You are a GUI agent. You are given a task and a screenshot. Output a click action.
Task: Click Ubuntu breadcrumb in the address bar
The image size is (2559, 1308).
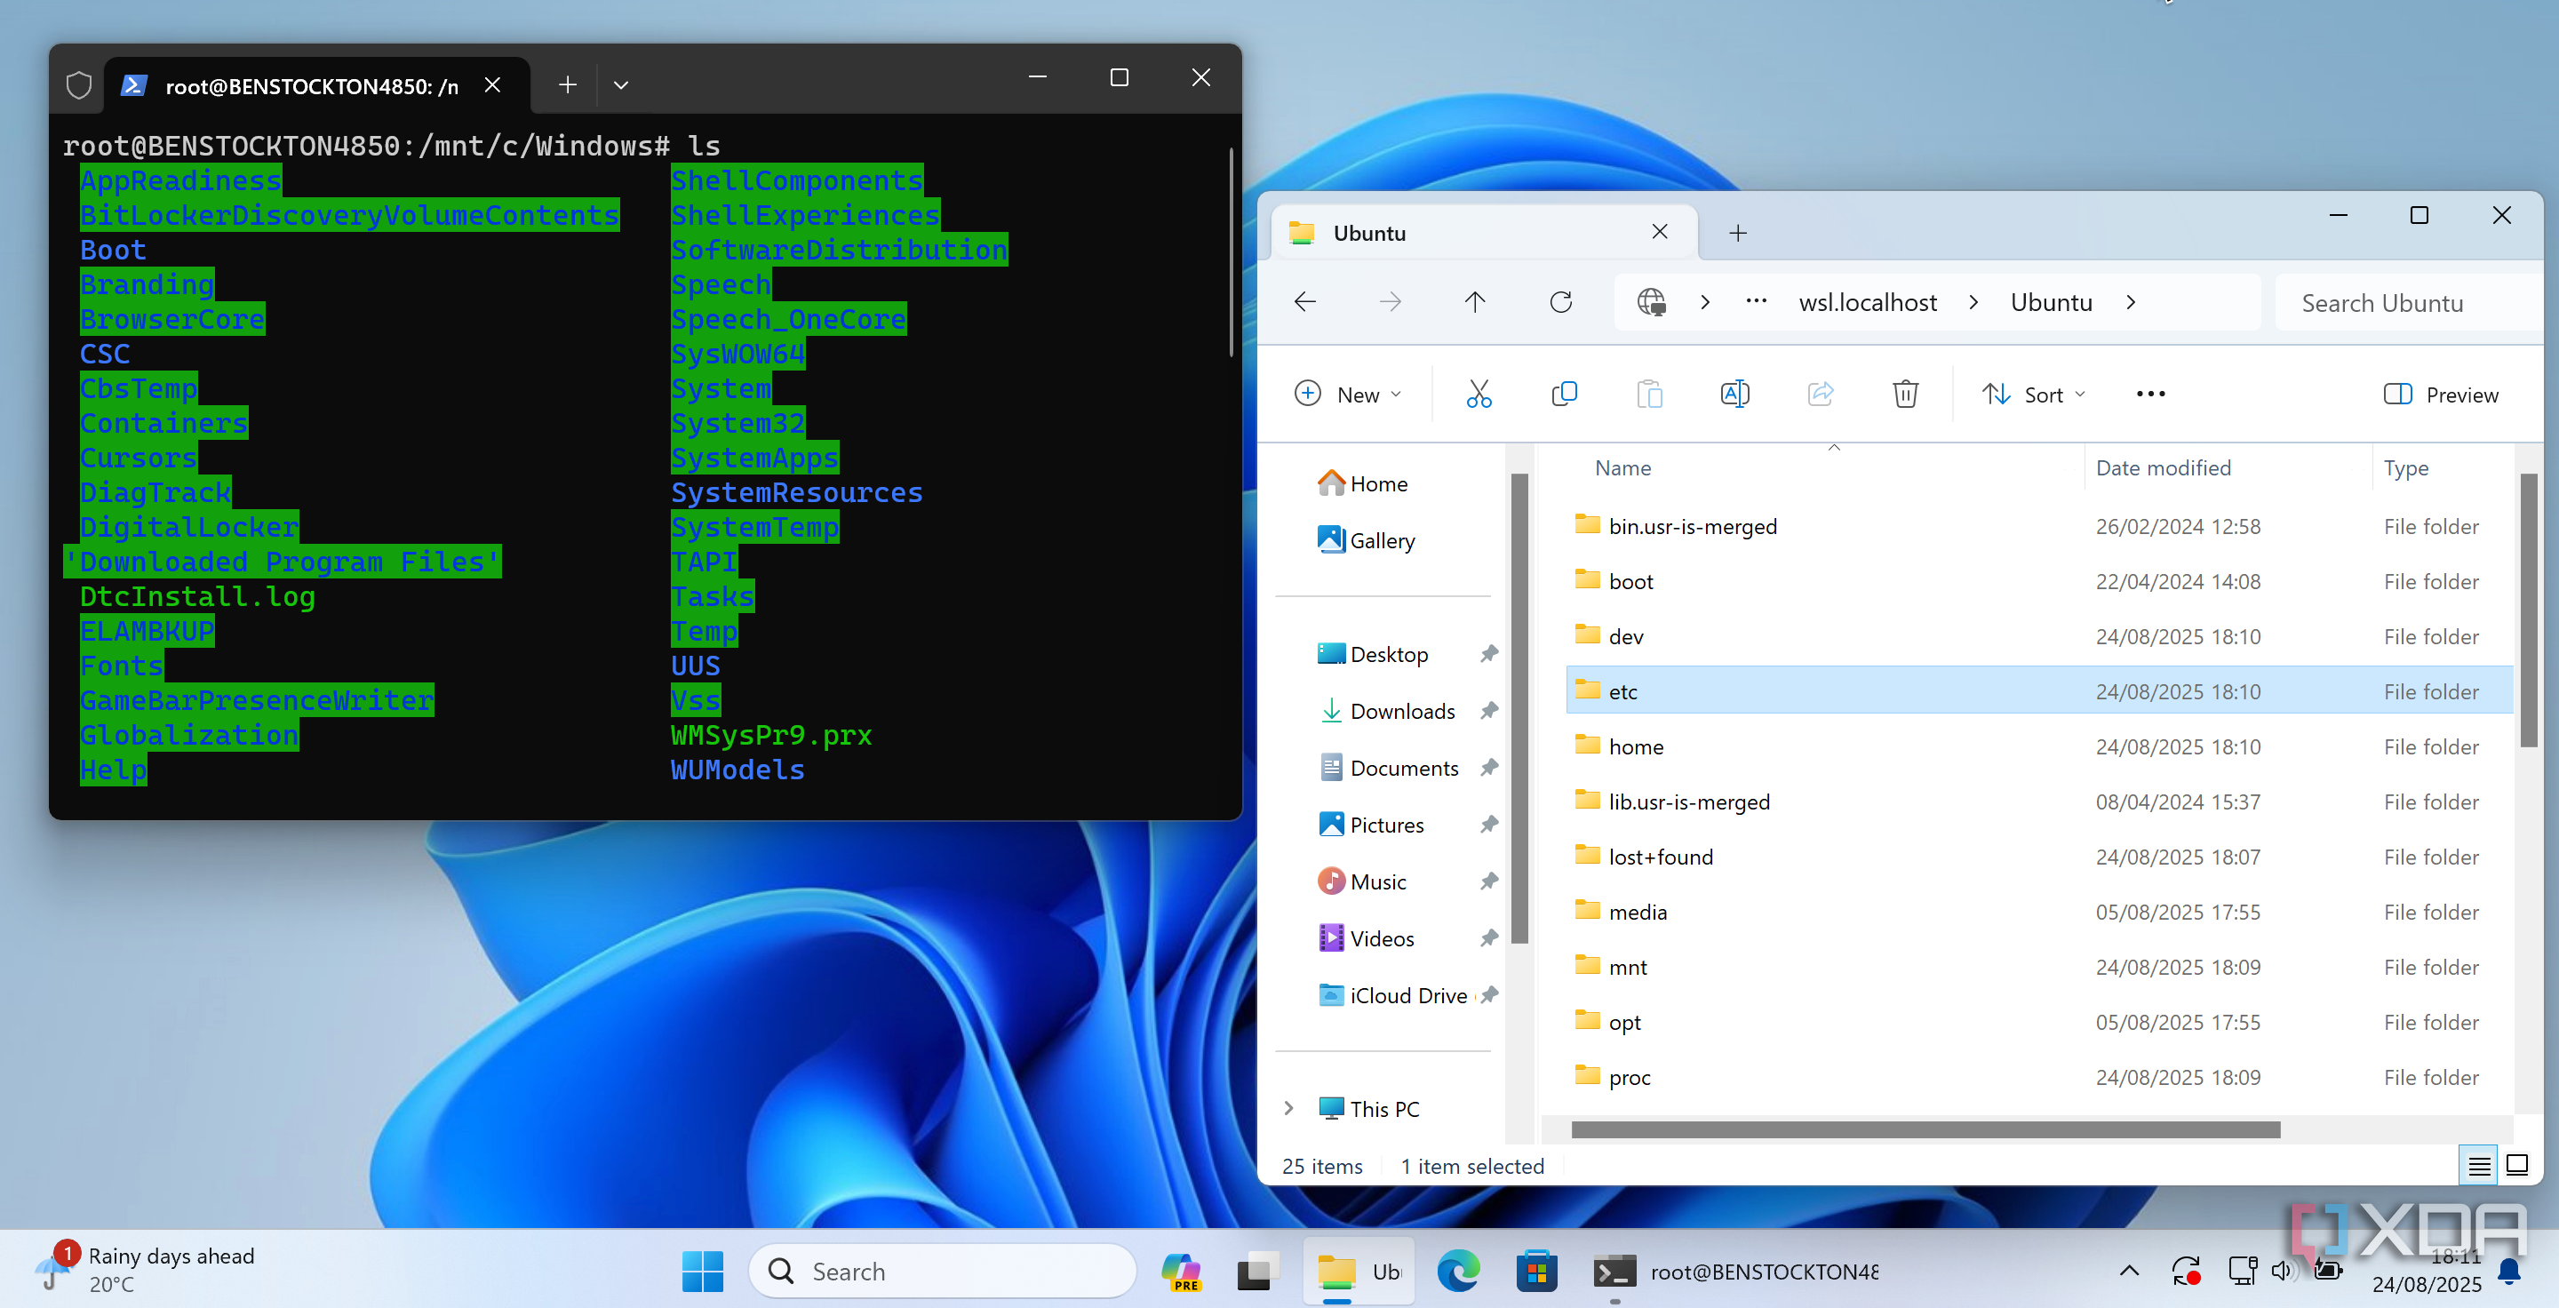click(x=2052, y=302)
